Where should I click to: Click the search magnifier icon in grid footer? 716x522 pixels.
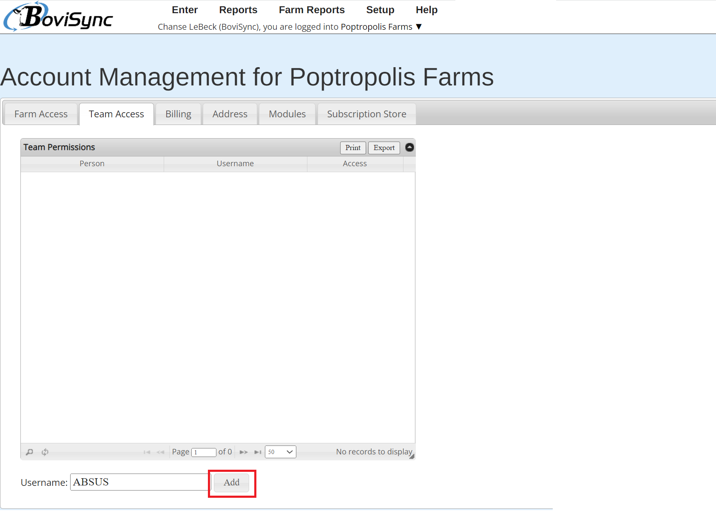pos(29,452)
